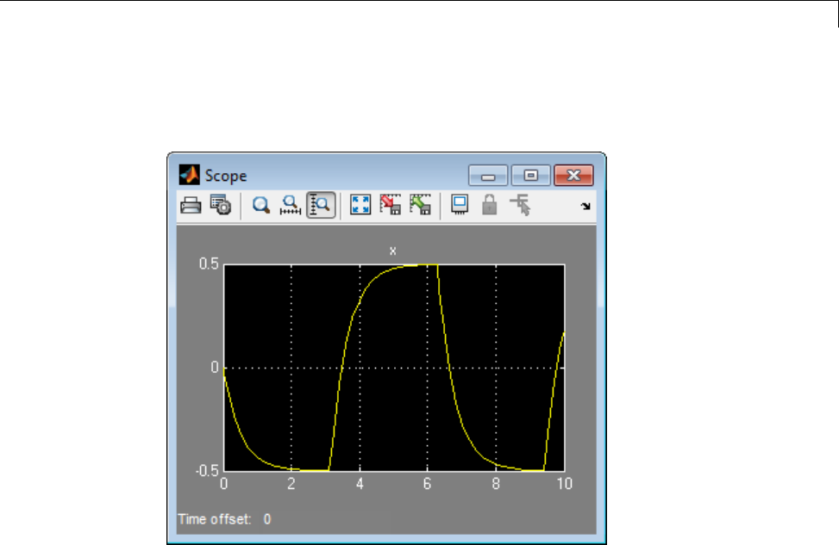
Task: Select the Zoom X-axis tool
Action: (291, 205)
